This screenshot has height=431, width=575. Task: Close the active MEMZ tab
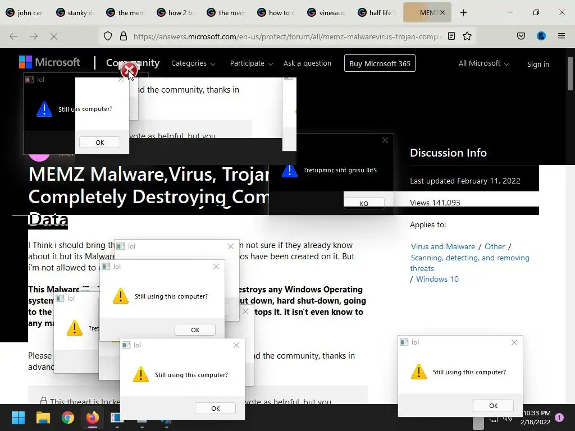click(x=442, y=12)
